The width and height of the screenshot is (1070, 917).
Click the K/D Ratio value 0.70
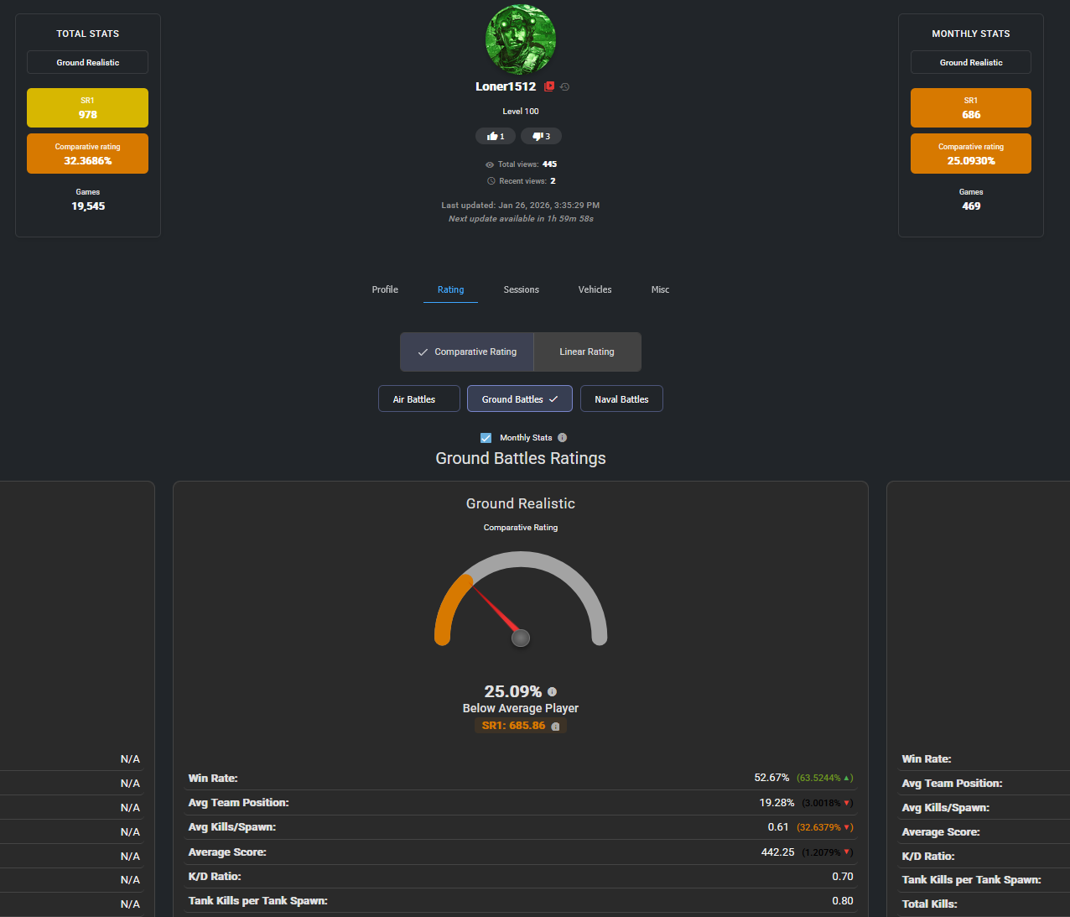(843, 877)
